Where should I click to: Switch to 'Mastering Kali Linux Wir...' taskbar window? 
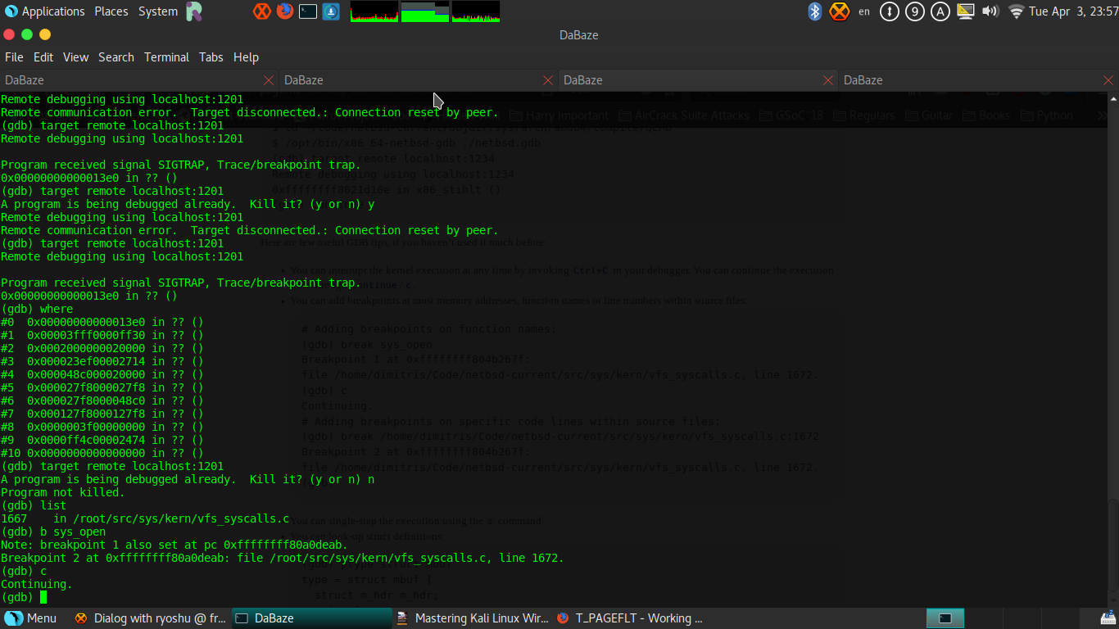pos(472,618)
